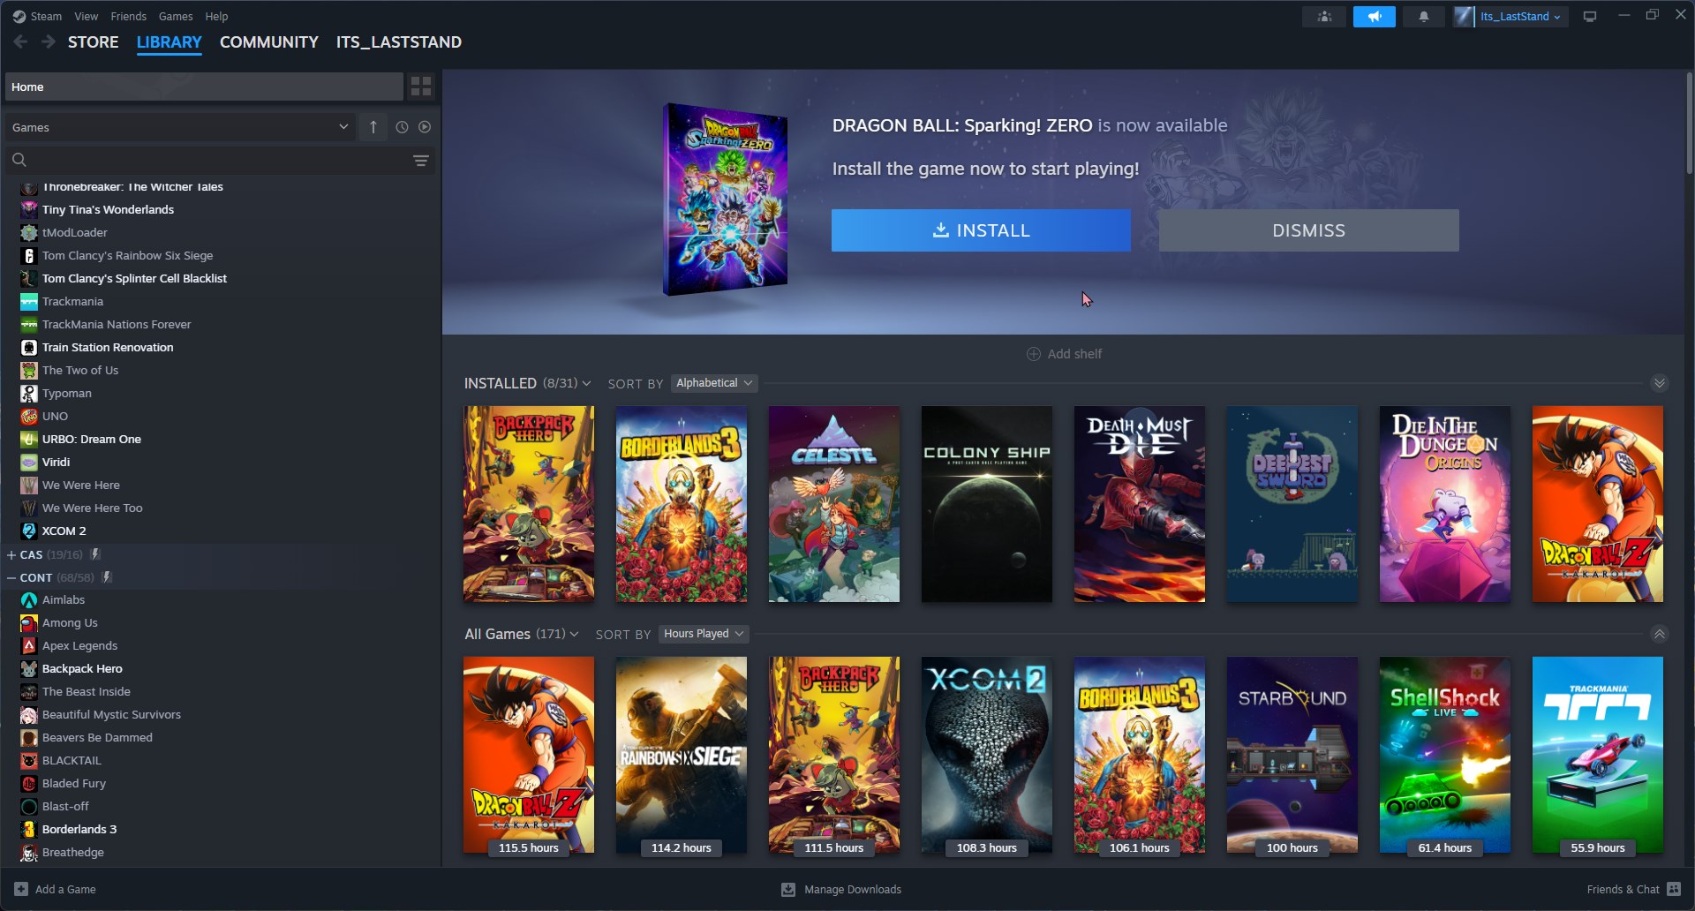Image resolution: width=1695 pixels, height=911 pixels.
Task: Click the back navigation arrow
Action: coord(20,41)
